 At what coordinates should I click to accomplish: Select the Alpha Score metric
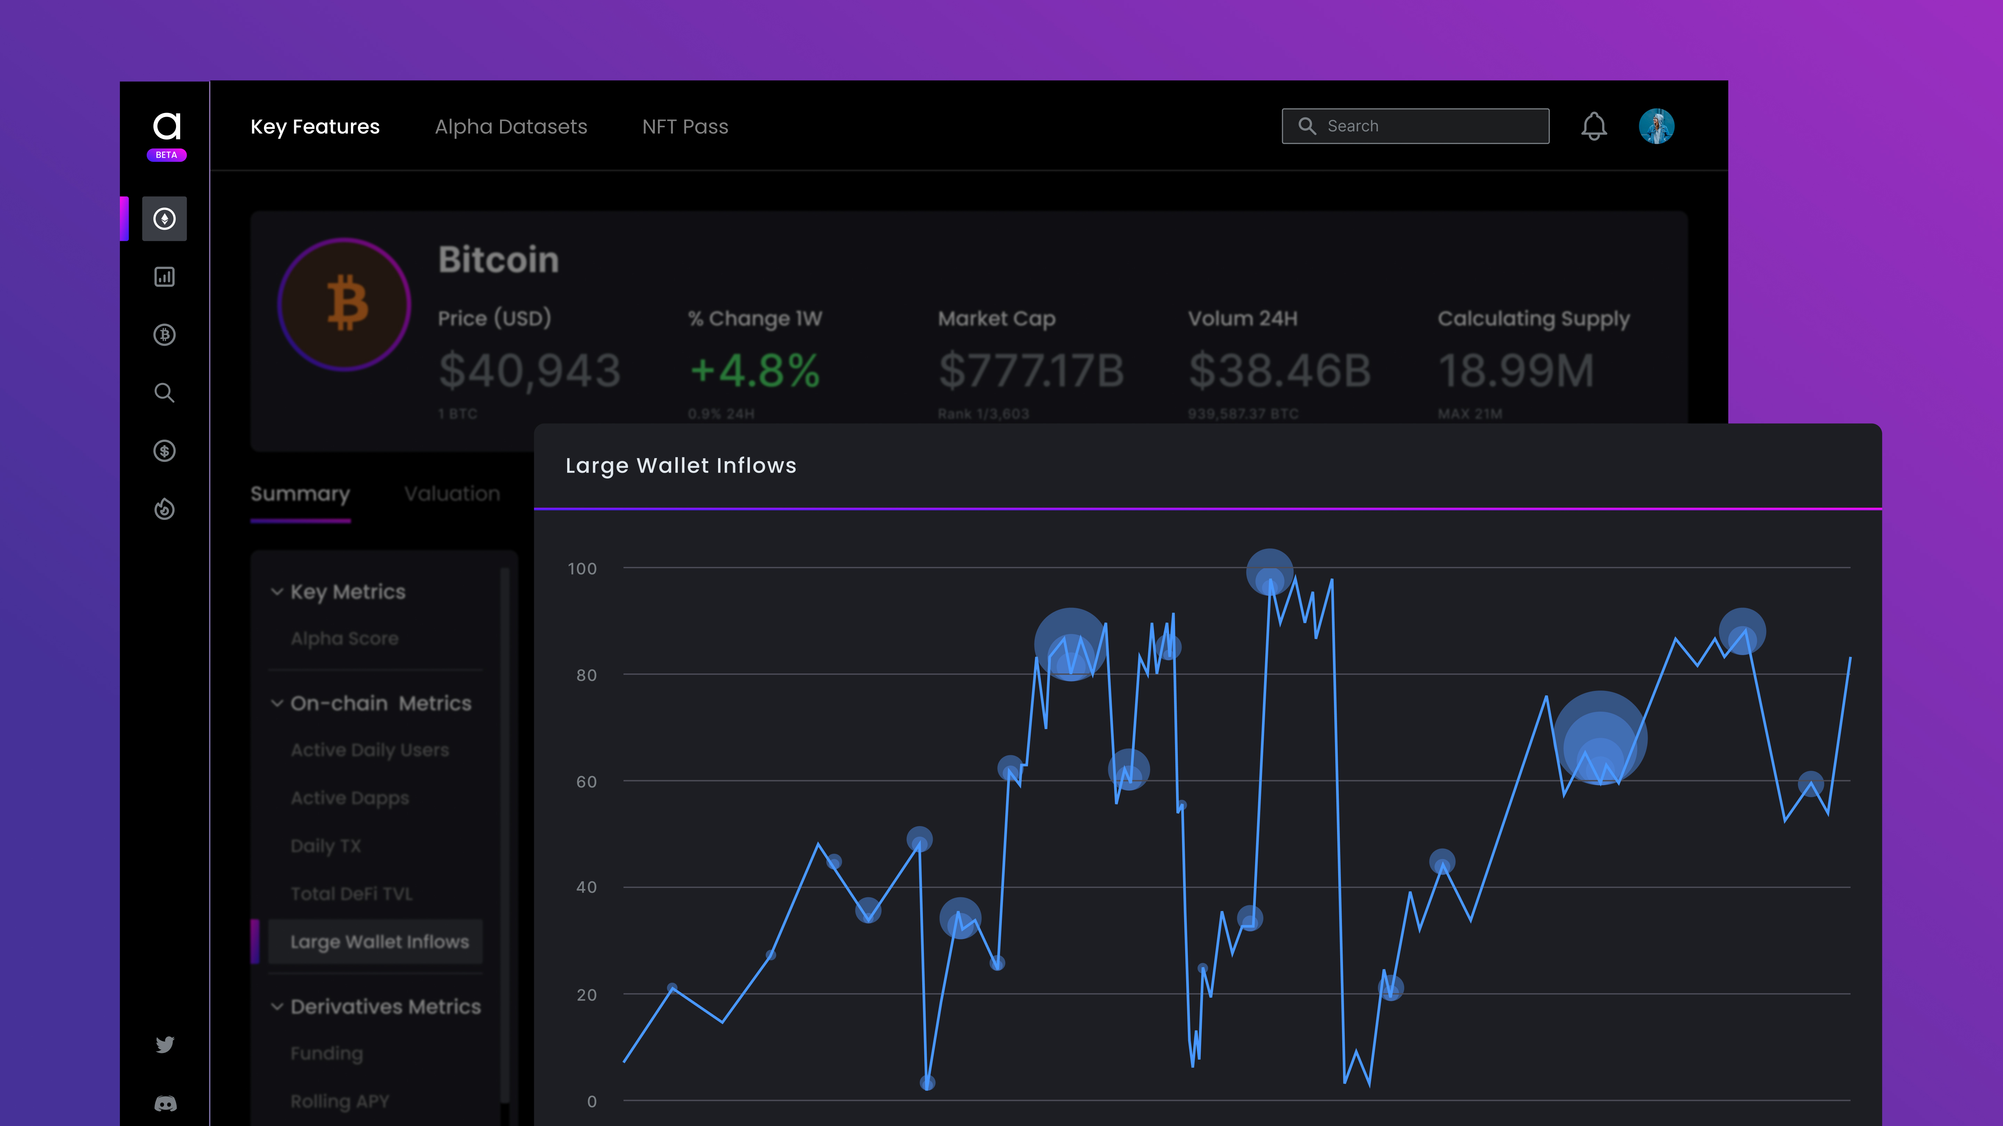[345, 639]
